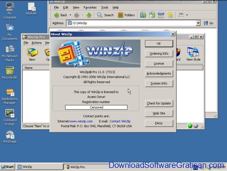Launch Command Prompt desktop shortcut
Screen dimensions: 227x171
10,118
